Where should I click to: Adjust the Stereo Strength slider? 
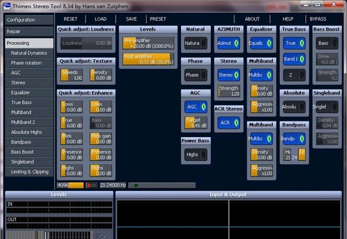click(x=229, y=91)
